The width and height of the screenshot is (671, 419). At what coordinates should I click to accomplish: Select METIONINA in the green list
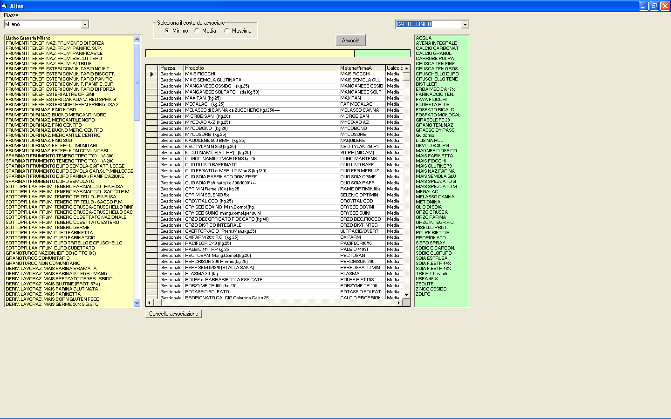(428, 202)
